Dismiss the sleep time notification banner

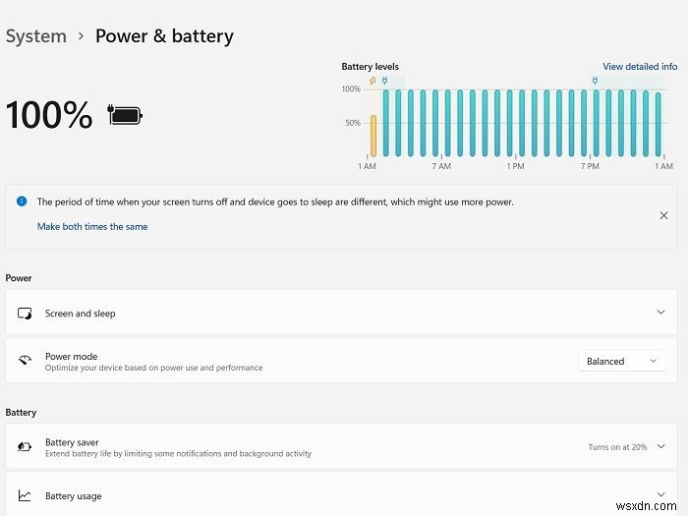(x=662, y=214)
